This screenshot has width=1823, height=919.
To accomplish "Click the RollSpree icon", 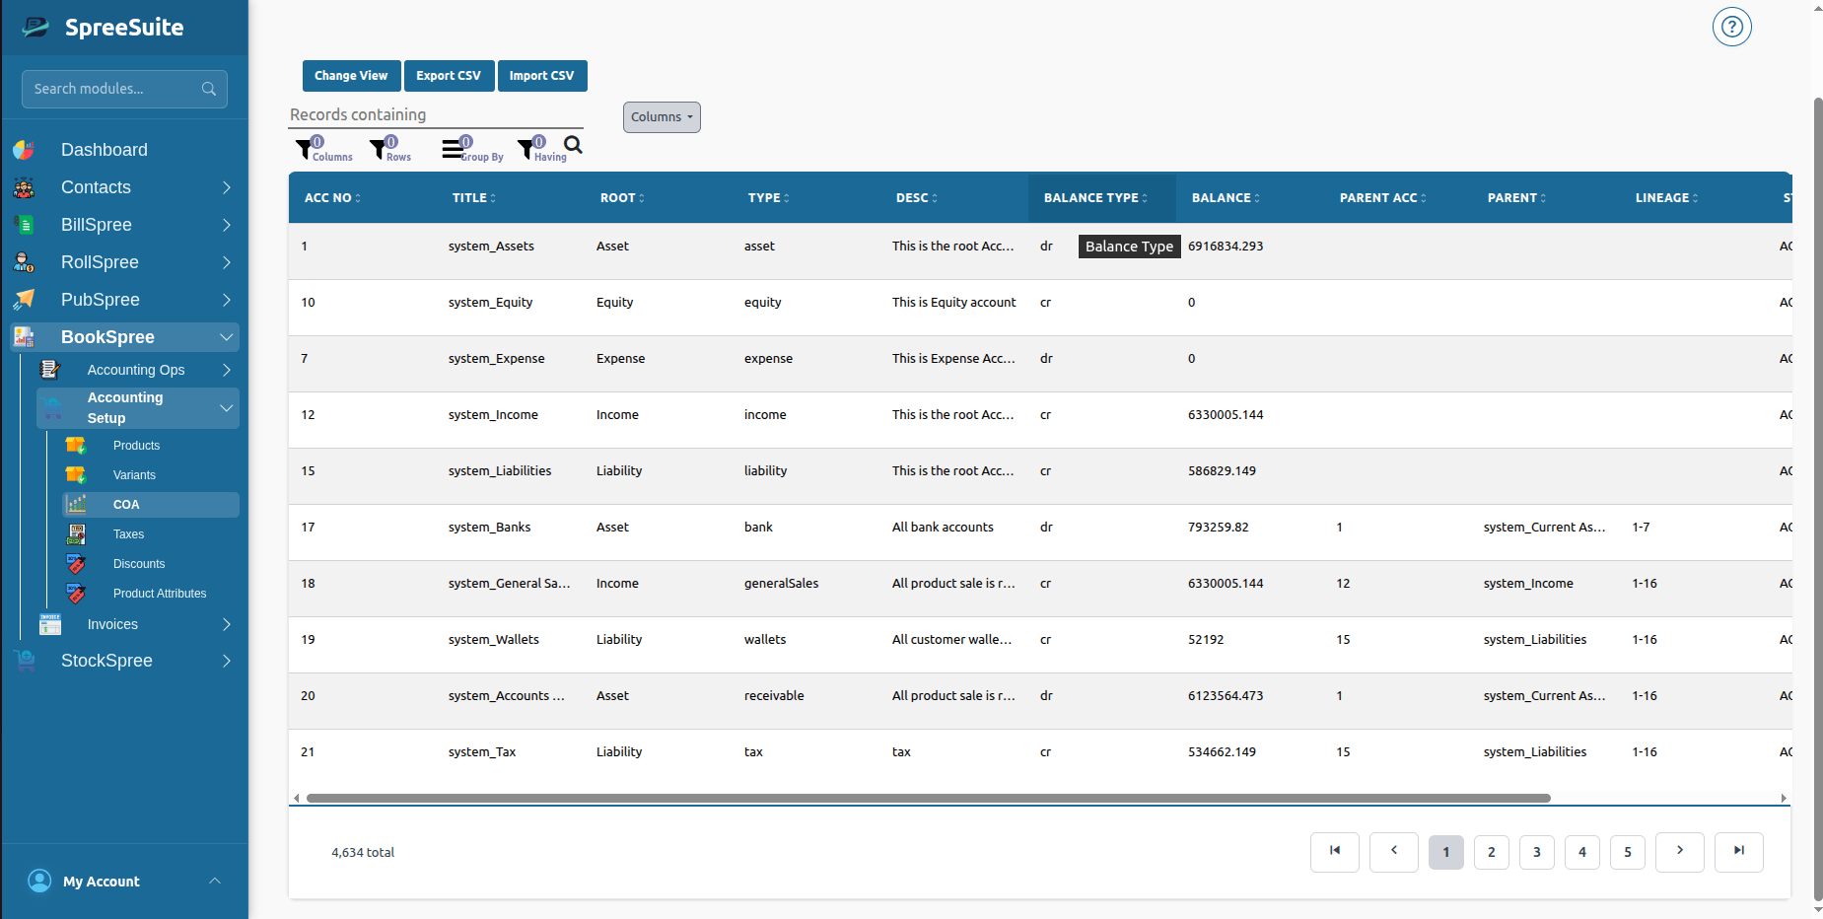I will point(24,262).
